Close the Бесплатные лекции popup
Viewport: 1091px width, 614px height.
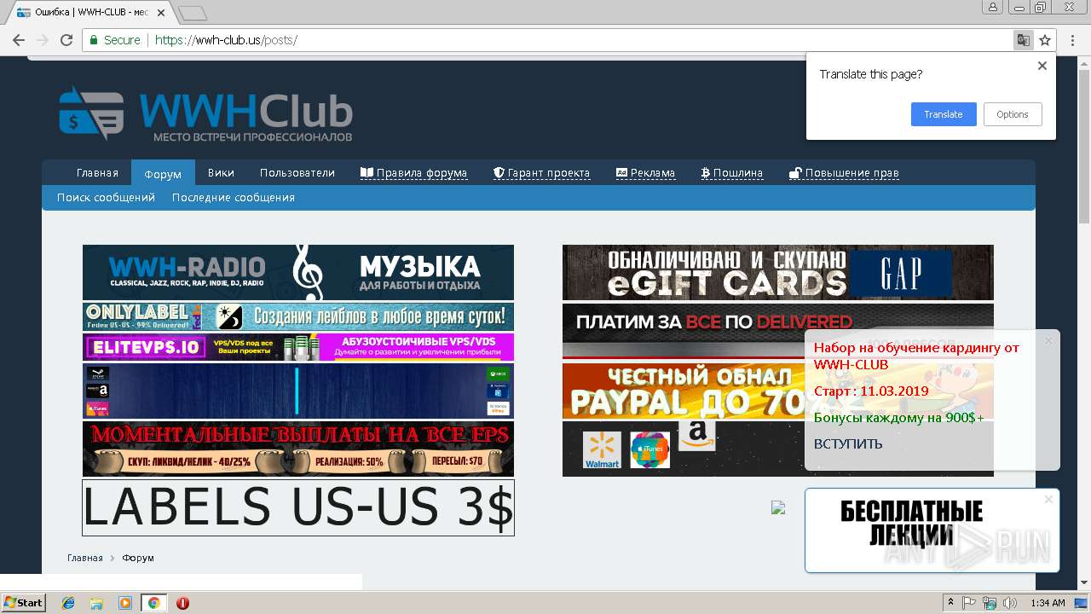(x=1048, y=499)
